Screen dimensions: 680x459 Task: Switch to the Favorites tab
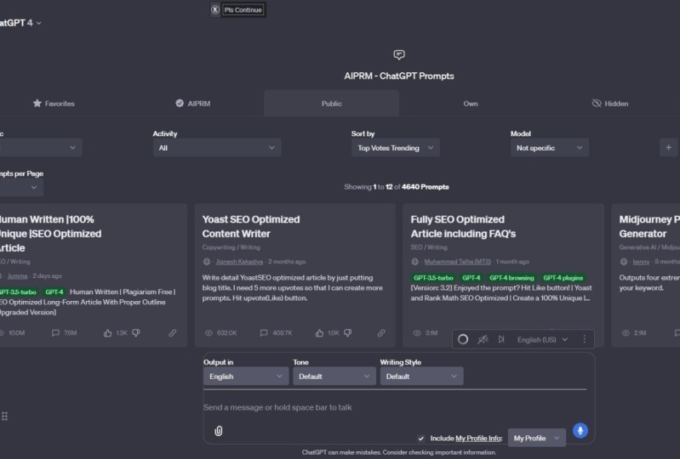54,104
